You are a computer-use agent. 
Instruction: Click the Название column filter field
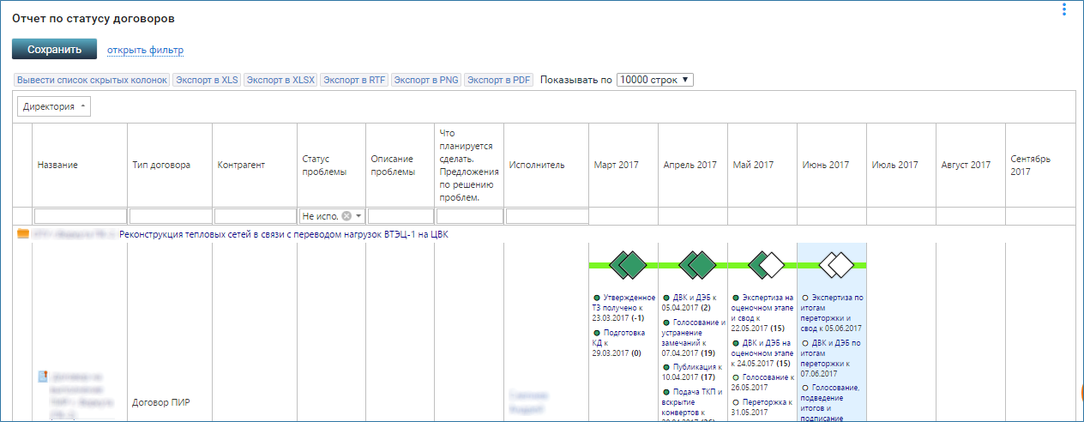coord(80,216)
